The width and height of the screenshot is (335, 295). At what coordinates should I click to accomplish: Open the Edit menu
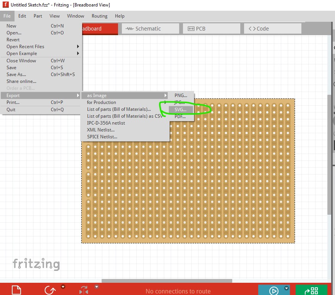(x=22, y=16)
